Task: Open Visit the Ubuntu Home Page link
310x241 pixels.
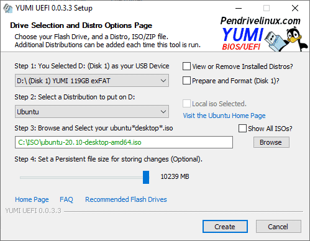Action: coord(224,116)
